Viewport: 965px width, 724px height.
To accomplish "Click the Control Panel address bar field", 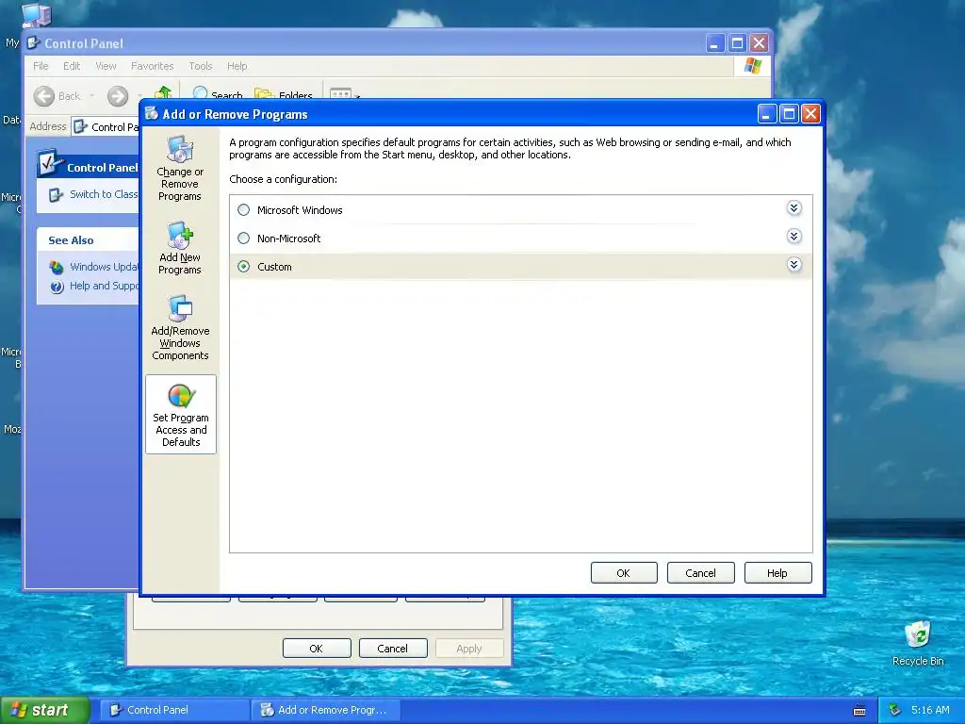I will click(106, 127).
